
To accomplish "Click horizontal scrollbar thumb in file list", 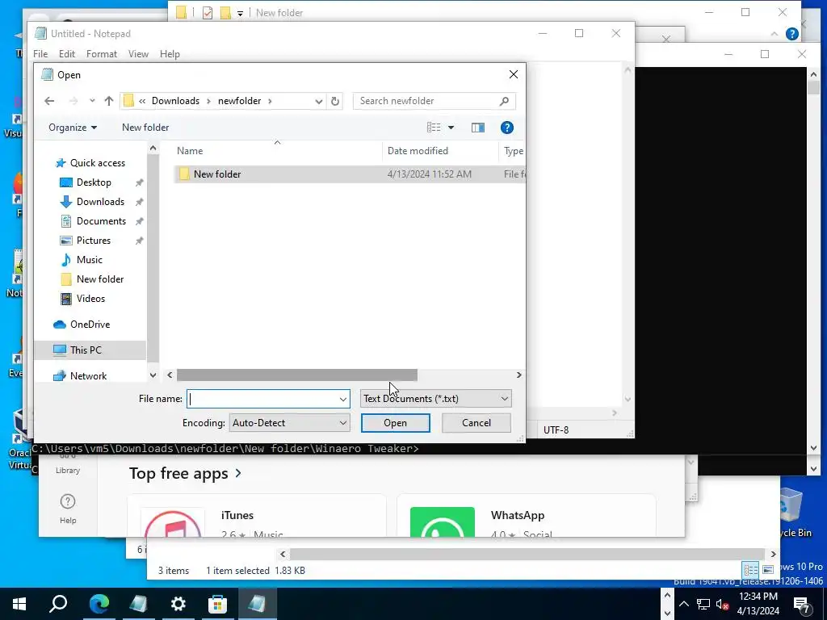I will [297, 375].
